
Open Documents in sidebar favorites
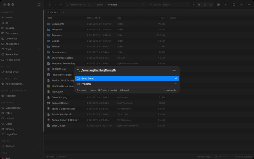pyautogui.click(x=12, y=33)
